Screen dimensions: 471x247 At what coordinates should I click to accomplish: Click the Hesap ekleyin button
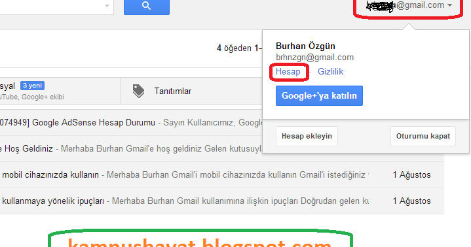pyautogui.click(x=307, y=136)
